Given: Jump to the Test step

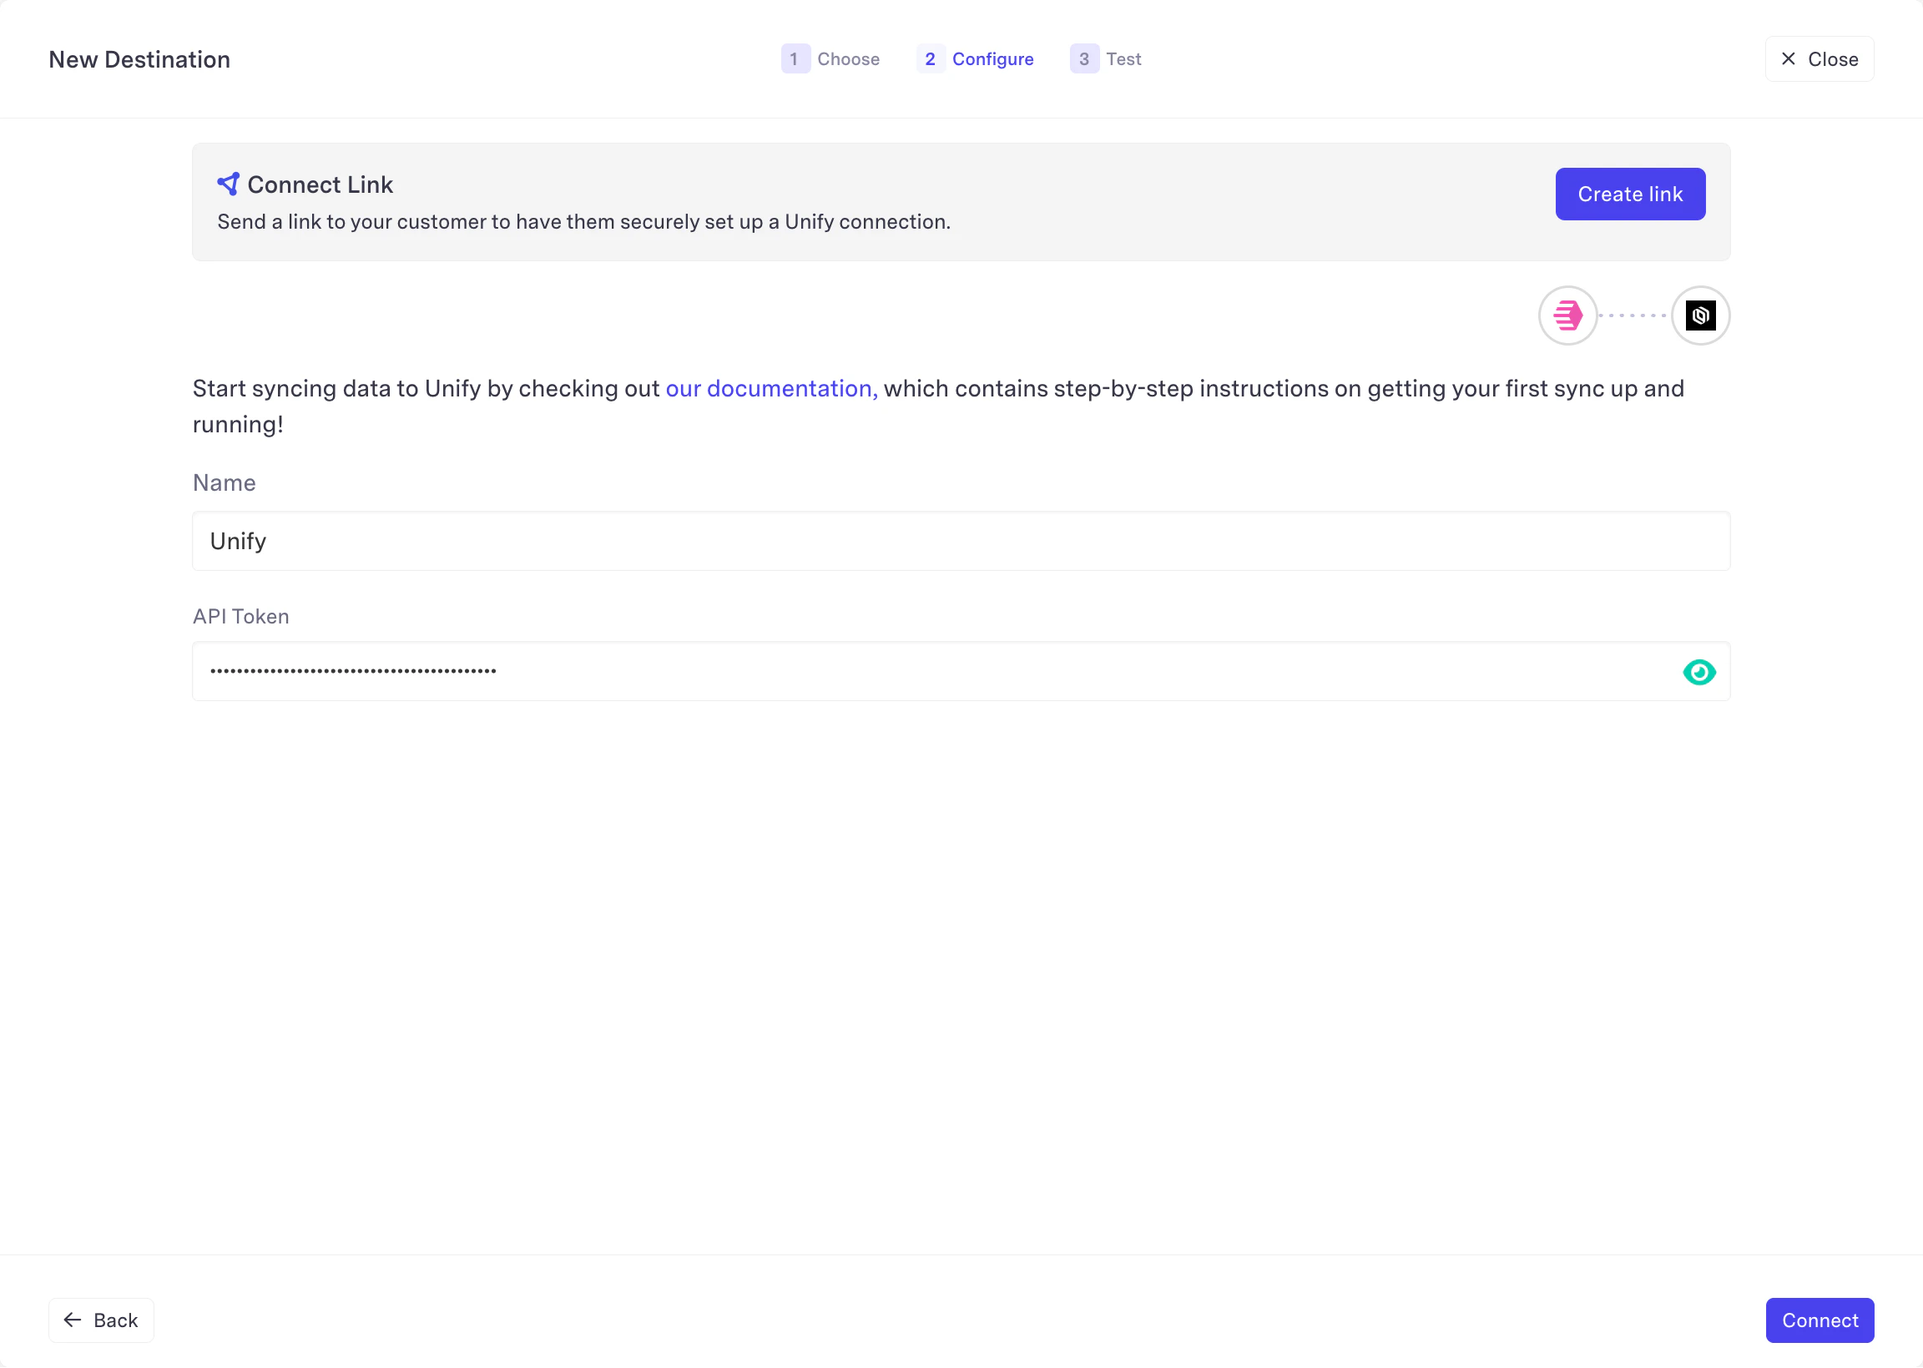Looking at the screenshot, I should coord(1123,59).
